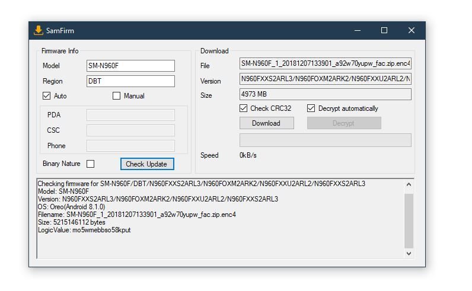472x291 pixels.
Task: Click 'Size: 5215146112 bytes' log line
Action: (x=72, y=222)
